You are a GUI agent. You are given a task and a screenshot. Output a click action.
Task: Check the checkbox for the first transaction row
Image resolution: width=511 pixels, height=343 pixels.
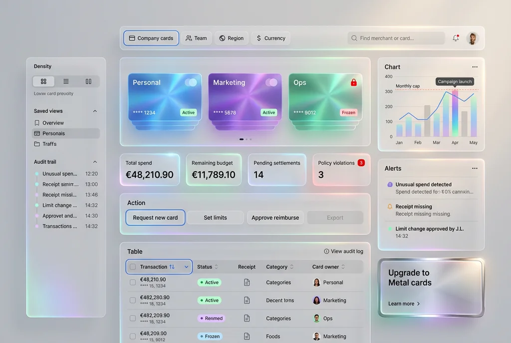tap(132, 282)
